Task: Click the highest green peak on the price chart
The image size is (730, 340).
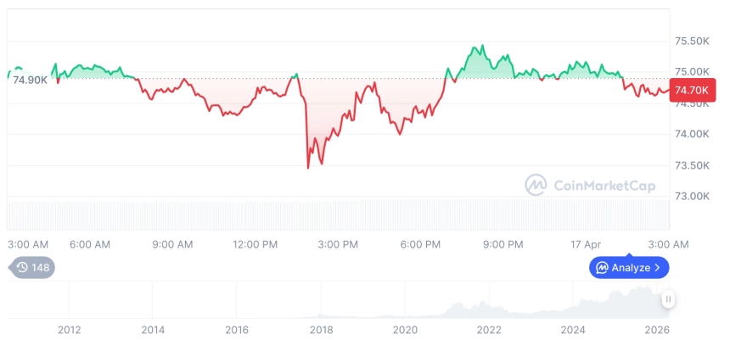Action: [482, 46]
